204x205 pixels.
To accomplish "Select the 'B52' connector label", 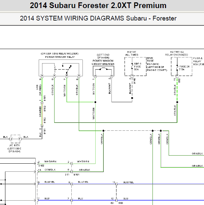I will [179, 80].
